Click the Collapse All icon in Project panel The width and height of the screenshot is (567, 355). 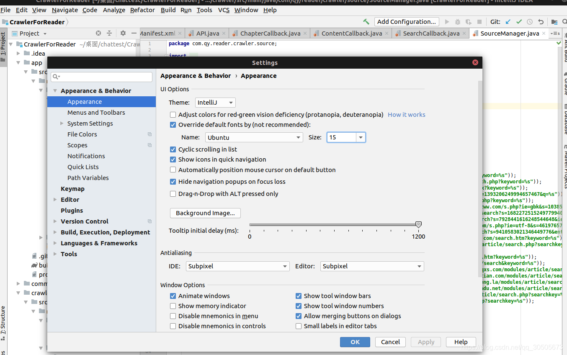(109, 33)
